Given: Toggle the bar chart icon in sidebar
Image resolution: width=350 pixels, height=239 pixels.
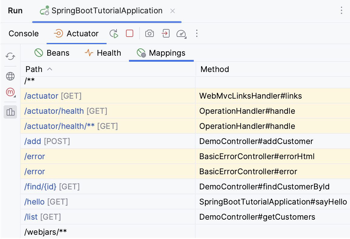Looking at the screenshot, I should coord(10,112).
